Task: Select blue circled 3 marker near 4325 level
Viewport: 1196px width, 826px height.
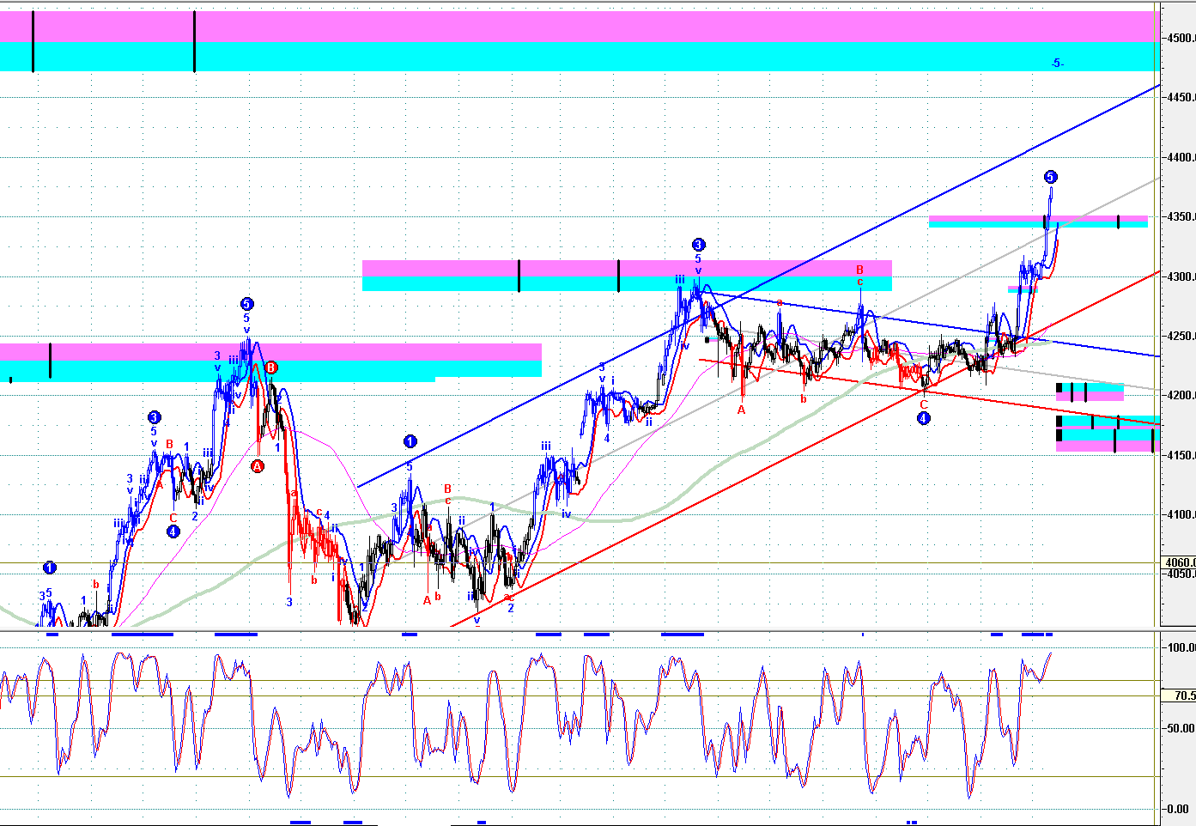Action: [699, 245]
